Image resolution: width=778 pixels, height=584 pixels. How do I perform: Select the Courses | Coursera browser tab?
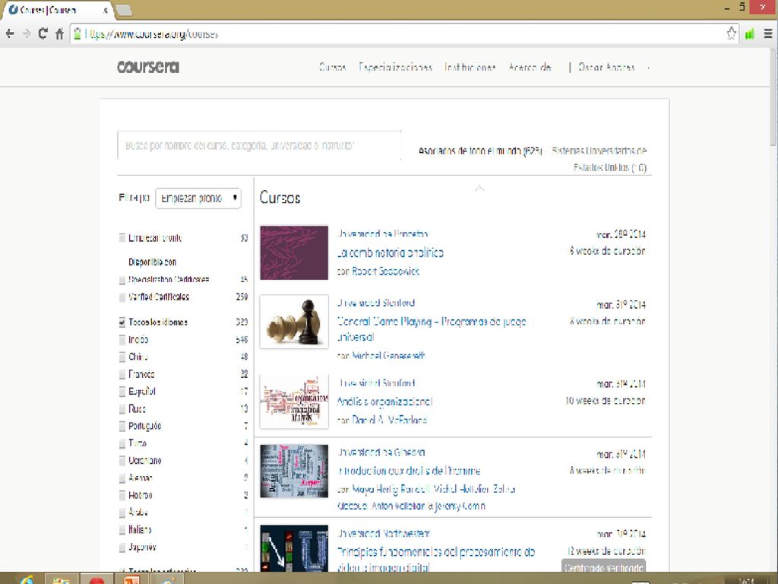tap(57, 10)
